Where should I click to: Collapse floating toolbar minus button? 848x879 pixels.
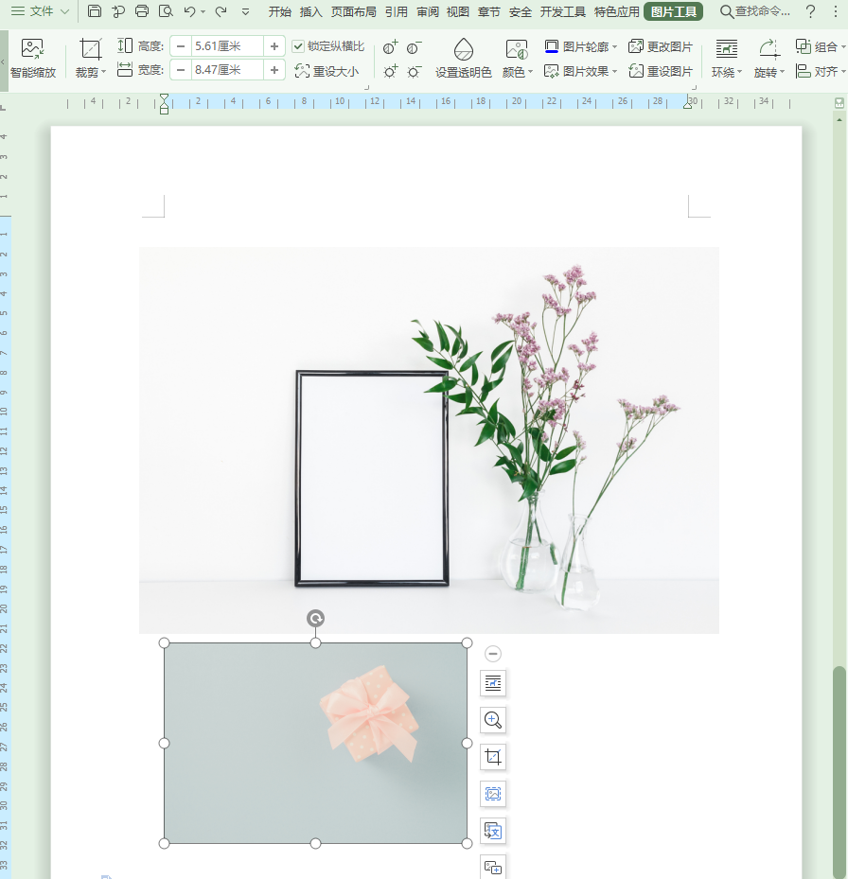click(493, 654)
